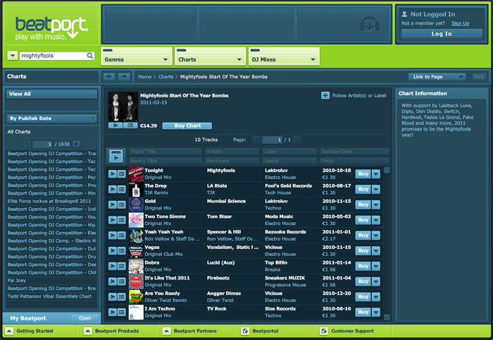Click the Follow Artist(s) or Label plus icon
This screenshot has height=340, width=493.
(325, 95)
